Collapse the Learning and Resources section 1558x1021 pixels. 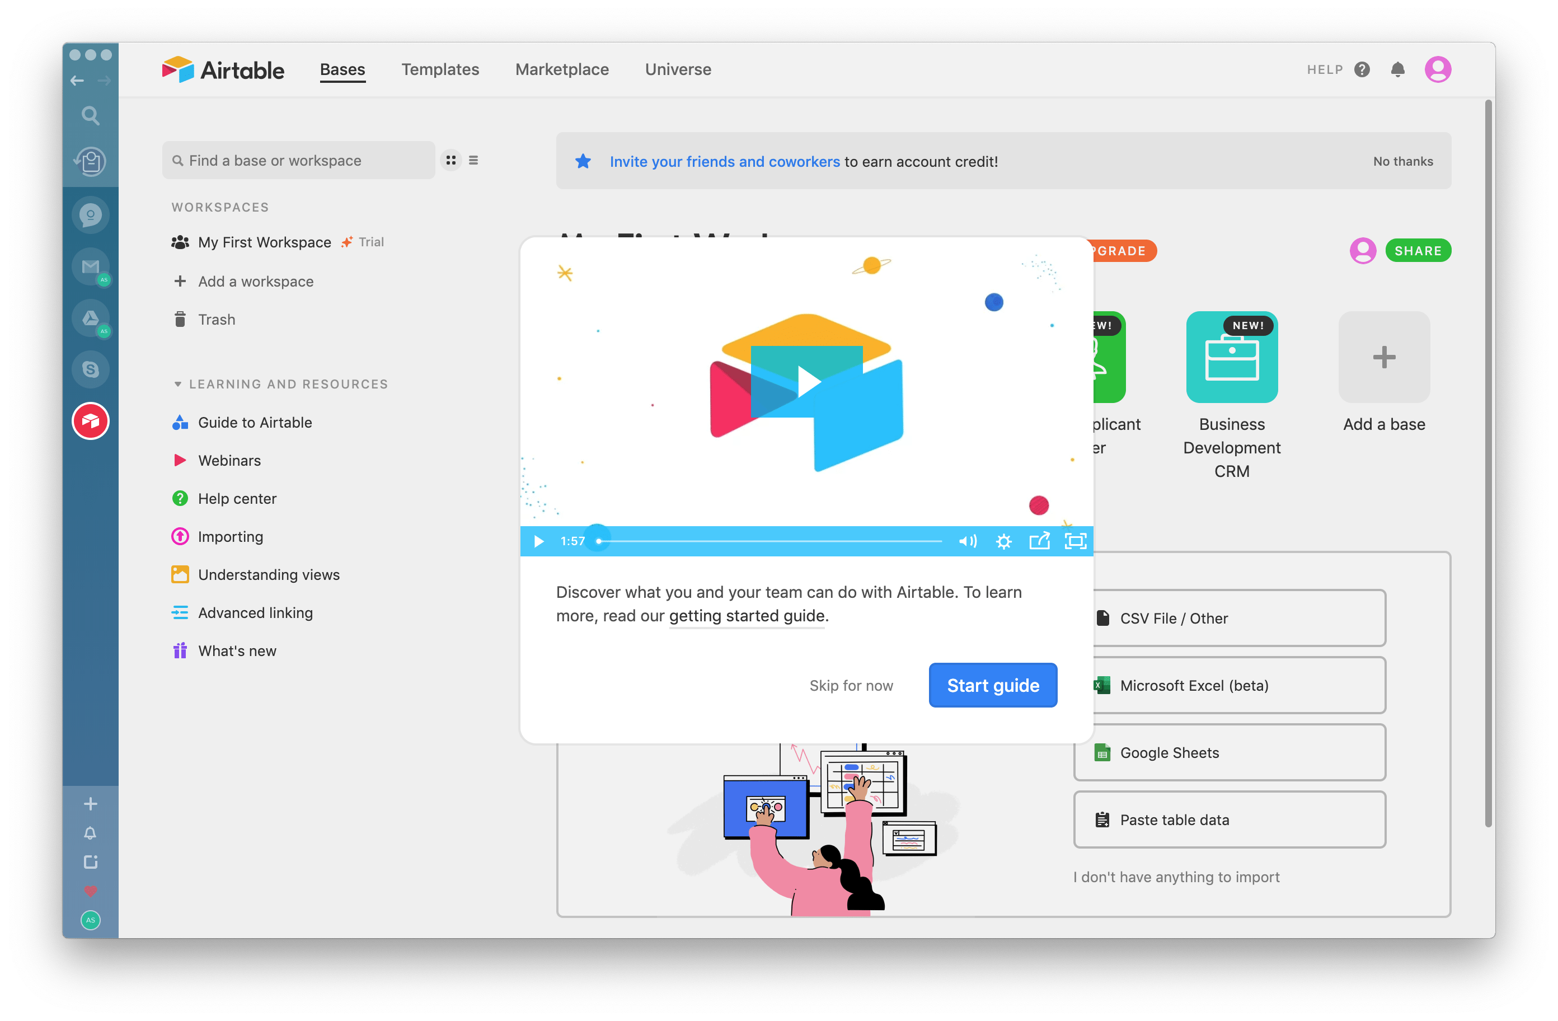pos(177,385)
